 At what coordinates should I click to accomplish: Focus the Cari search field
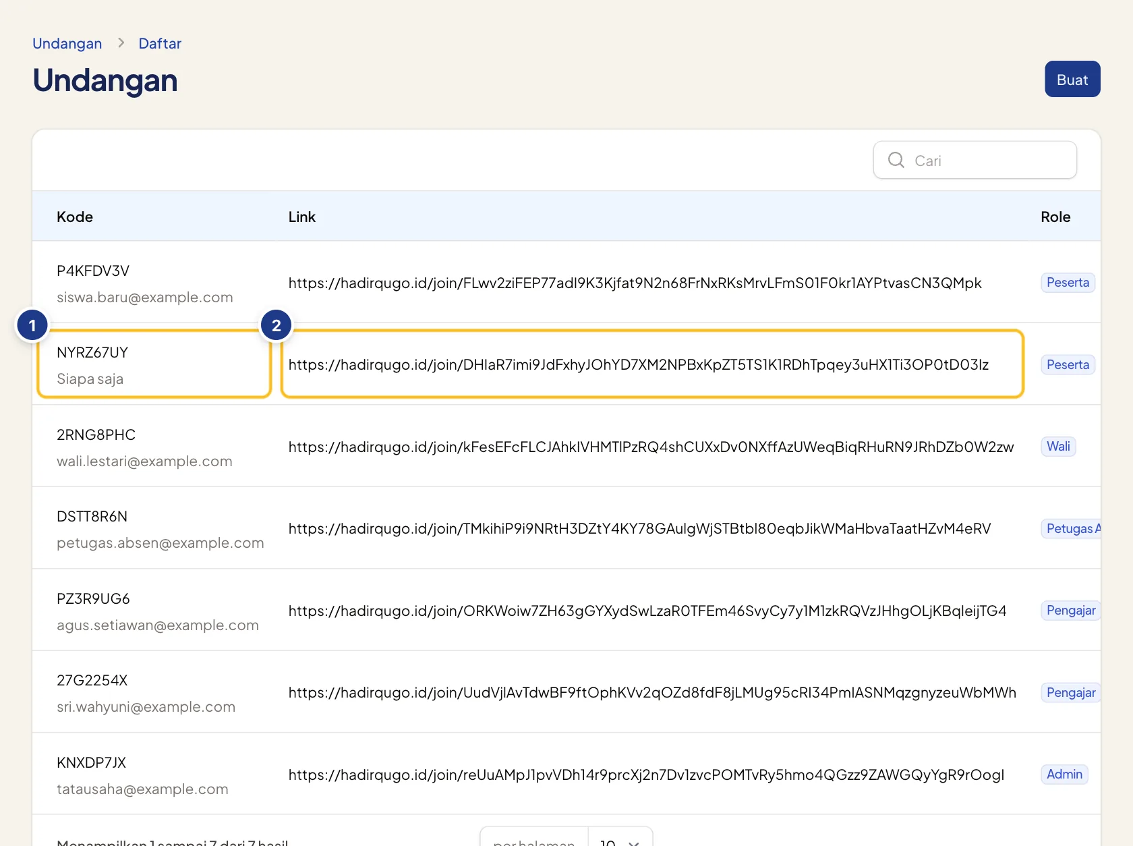(x=975, y=160)
